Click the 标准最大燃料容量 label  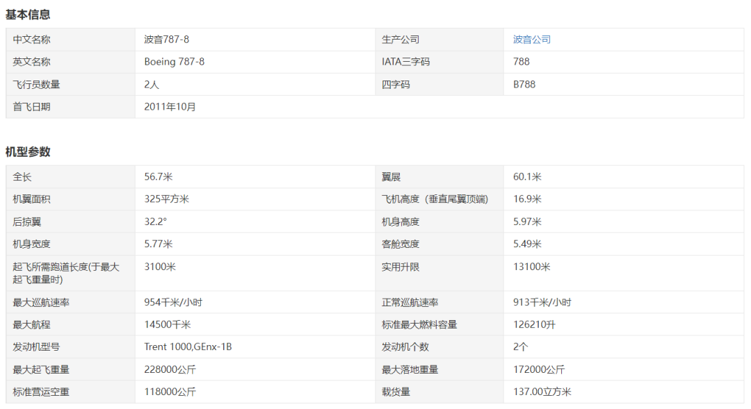(419, 325)
